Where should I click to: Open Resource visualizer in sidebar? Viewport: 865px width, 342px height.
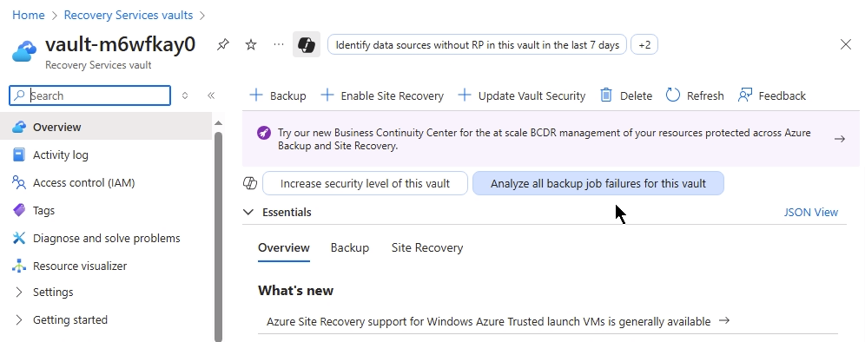click(x=80, y=266)
